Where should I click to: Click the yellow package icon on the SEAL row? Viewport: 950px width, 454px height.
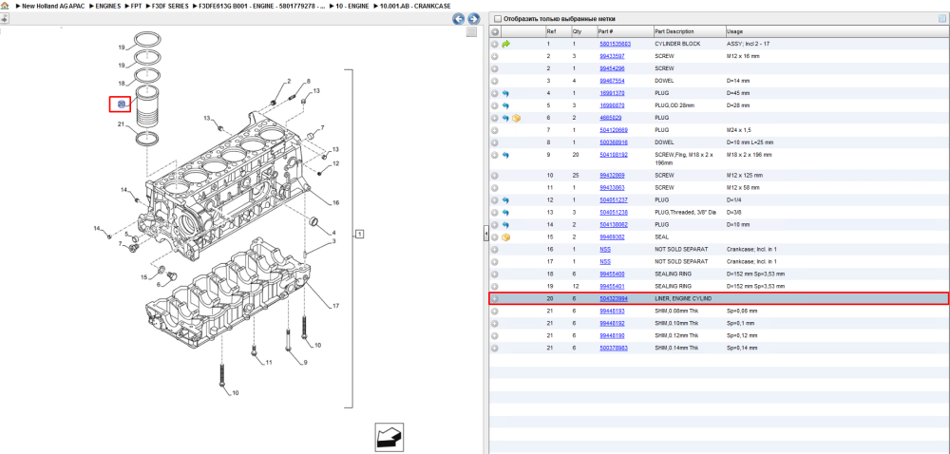tap(506, 236)
